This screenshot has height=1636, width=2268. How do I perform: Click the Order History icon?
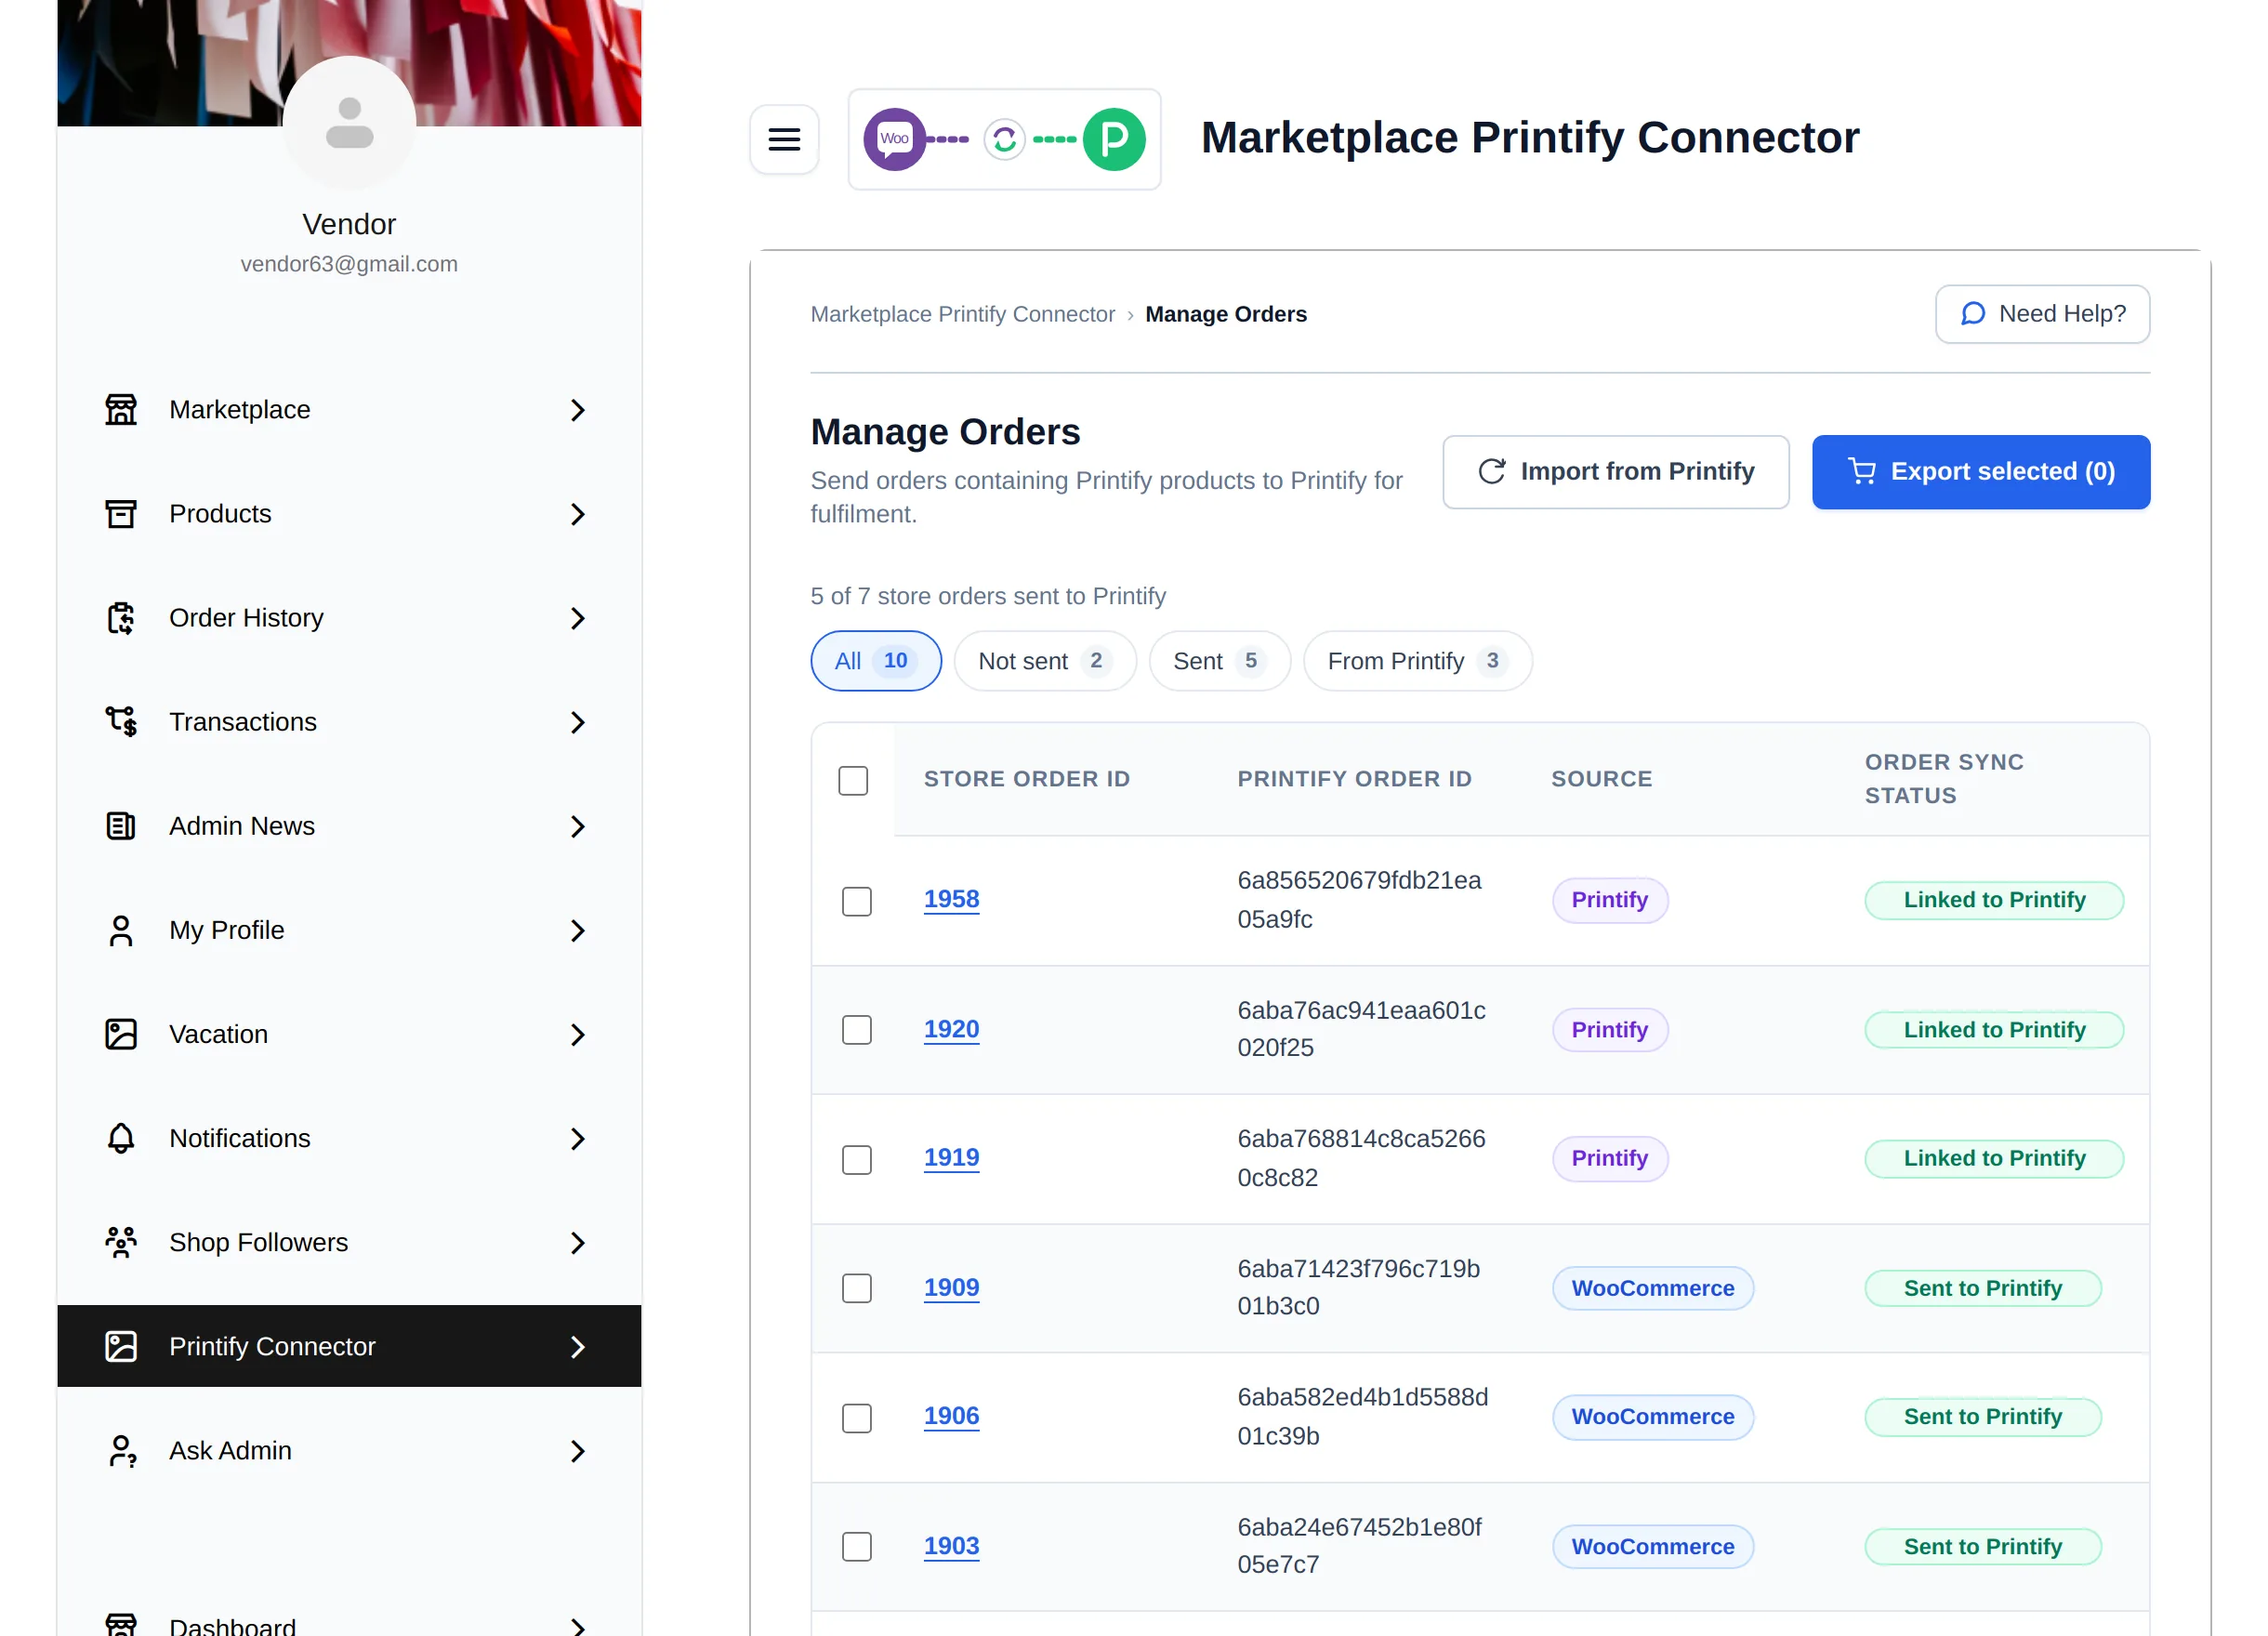coord(121,618)
